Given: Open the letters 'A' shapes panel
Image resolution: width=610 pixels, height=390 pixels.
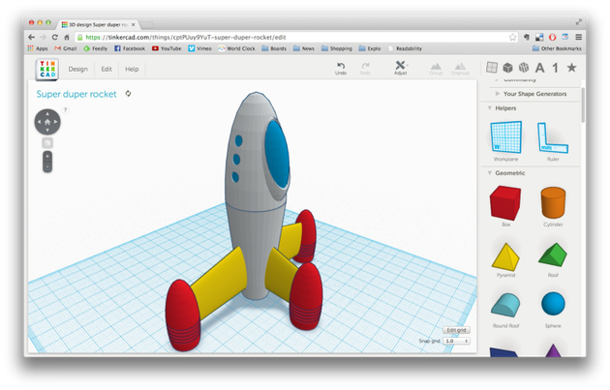Looking at the screenshot, I should (x=539, y=68).
